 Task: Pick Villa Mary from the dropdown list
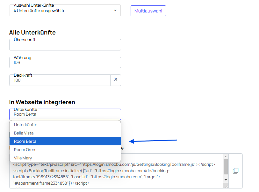(65, 158)
